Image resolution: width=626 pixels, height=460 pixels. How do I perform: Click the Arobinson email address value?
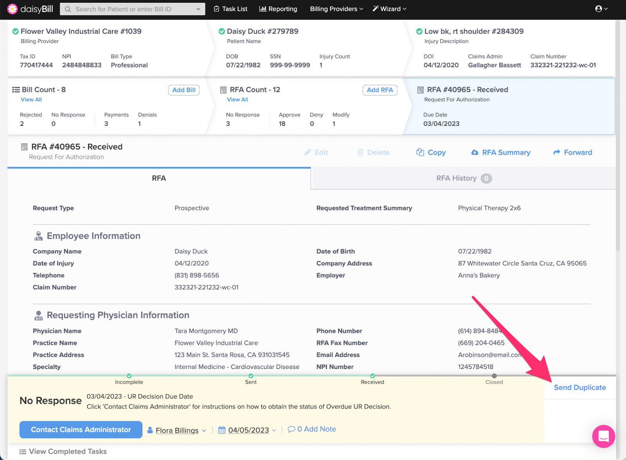(x=490, y=355)
